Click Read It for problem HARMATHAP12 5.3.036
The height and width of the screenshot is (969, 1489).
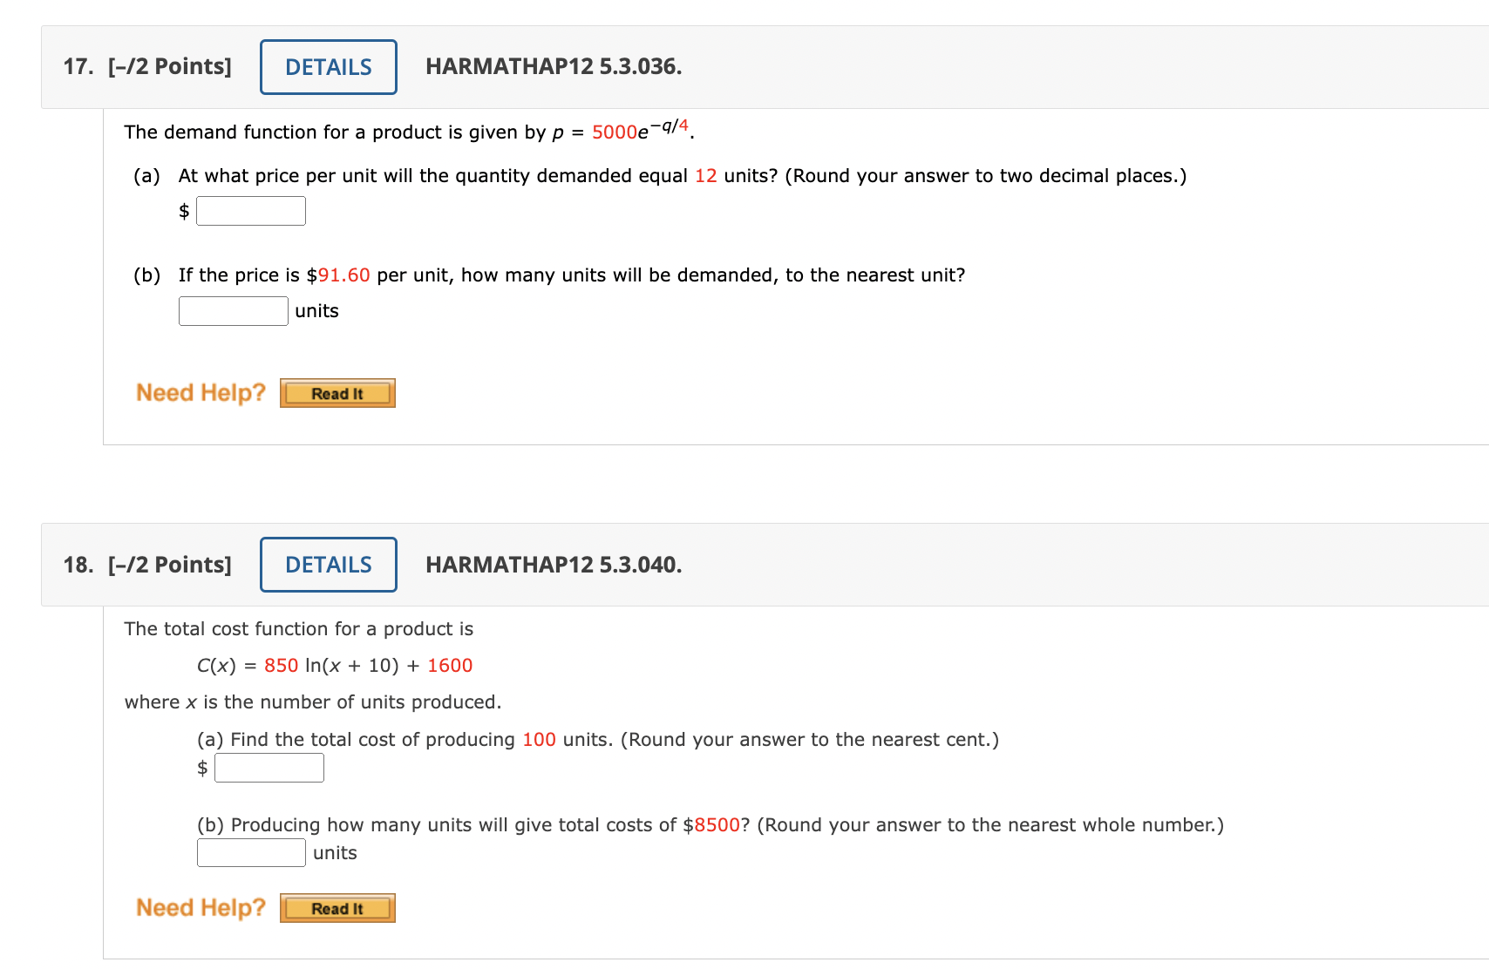337,392
